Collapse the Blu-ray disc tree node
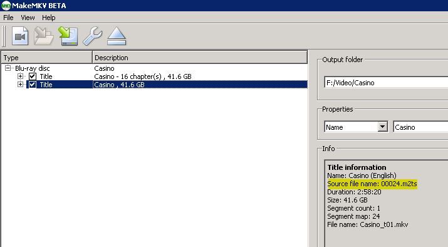This screenshot has height=247, width=448. [x=8, y=68]
